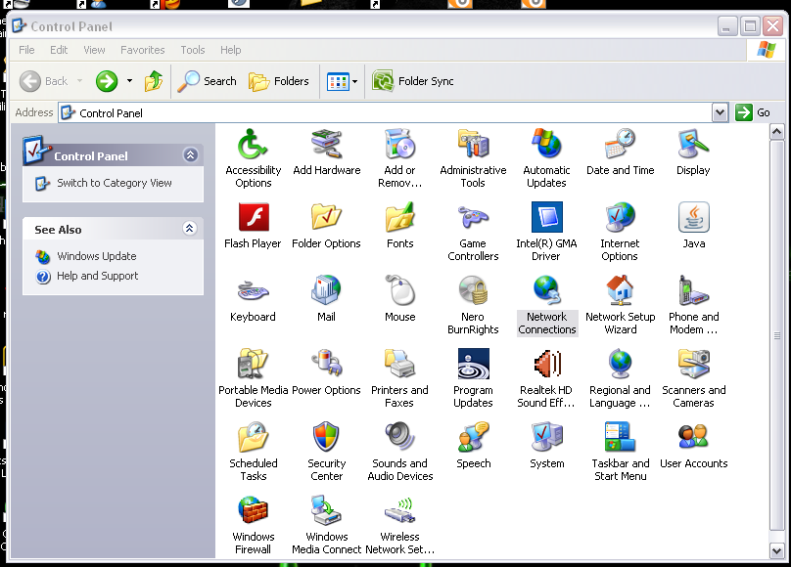Open Date and Time icon
Image resolution: width=791 pixels, height=567 pixels.
point(620,144)
